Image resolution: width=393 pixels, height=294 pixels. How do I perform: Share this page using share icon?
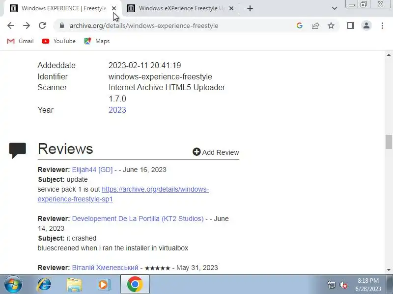click(315, 25)
